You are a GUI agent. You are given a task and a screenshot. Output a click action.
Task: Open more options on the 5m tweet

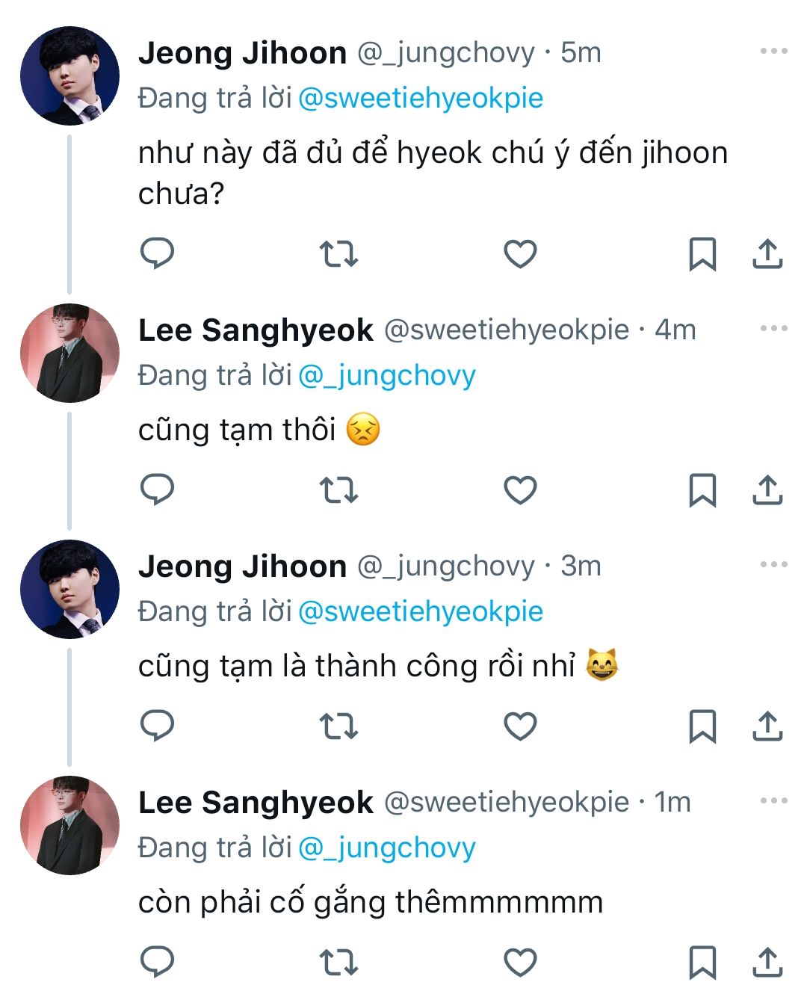click(x=773, y=52)
